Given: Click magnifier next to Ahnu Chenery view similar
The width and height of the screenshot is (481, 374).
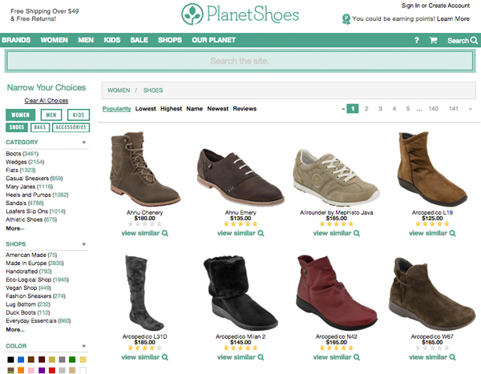Looking at the screenshot, I should pos(165,233).
